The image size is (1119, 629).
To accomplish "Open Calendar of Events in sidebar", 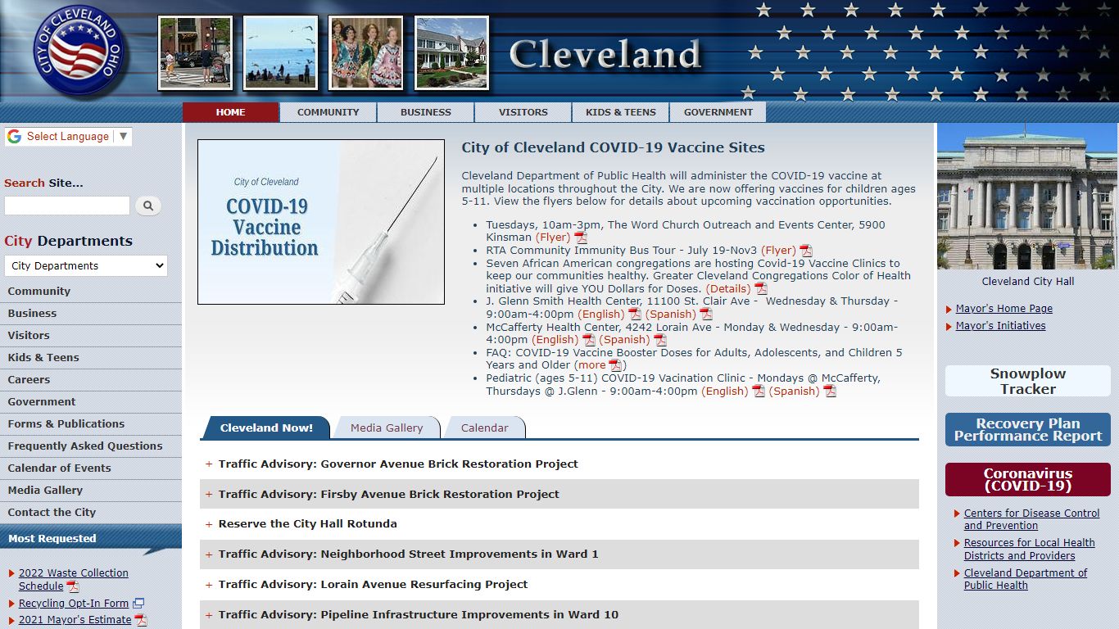I will point(91,468).
